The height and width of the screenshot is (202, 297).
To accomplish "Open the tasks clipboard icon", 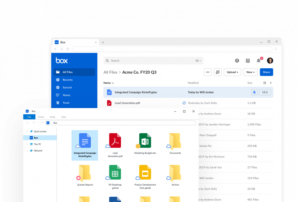I will coord(248,61).
